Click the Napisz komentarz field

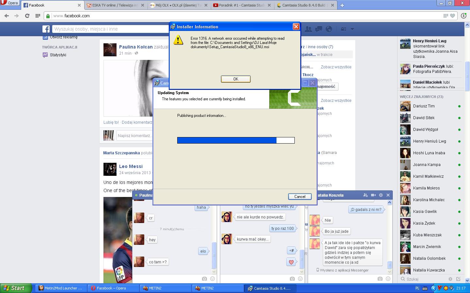click(134, 135)
